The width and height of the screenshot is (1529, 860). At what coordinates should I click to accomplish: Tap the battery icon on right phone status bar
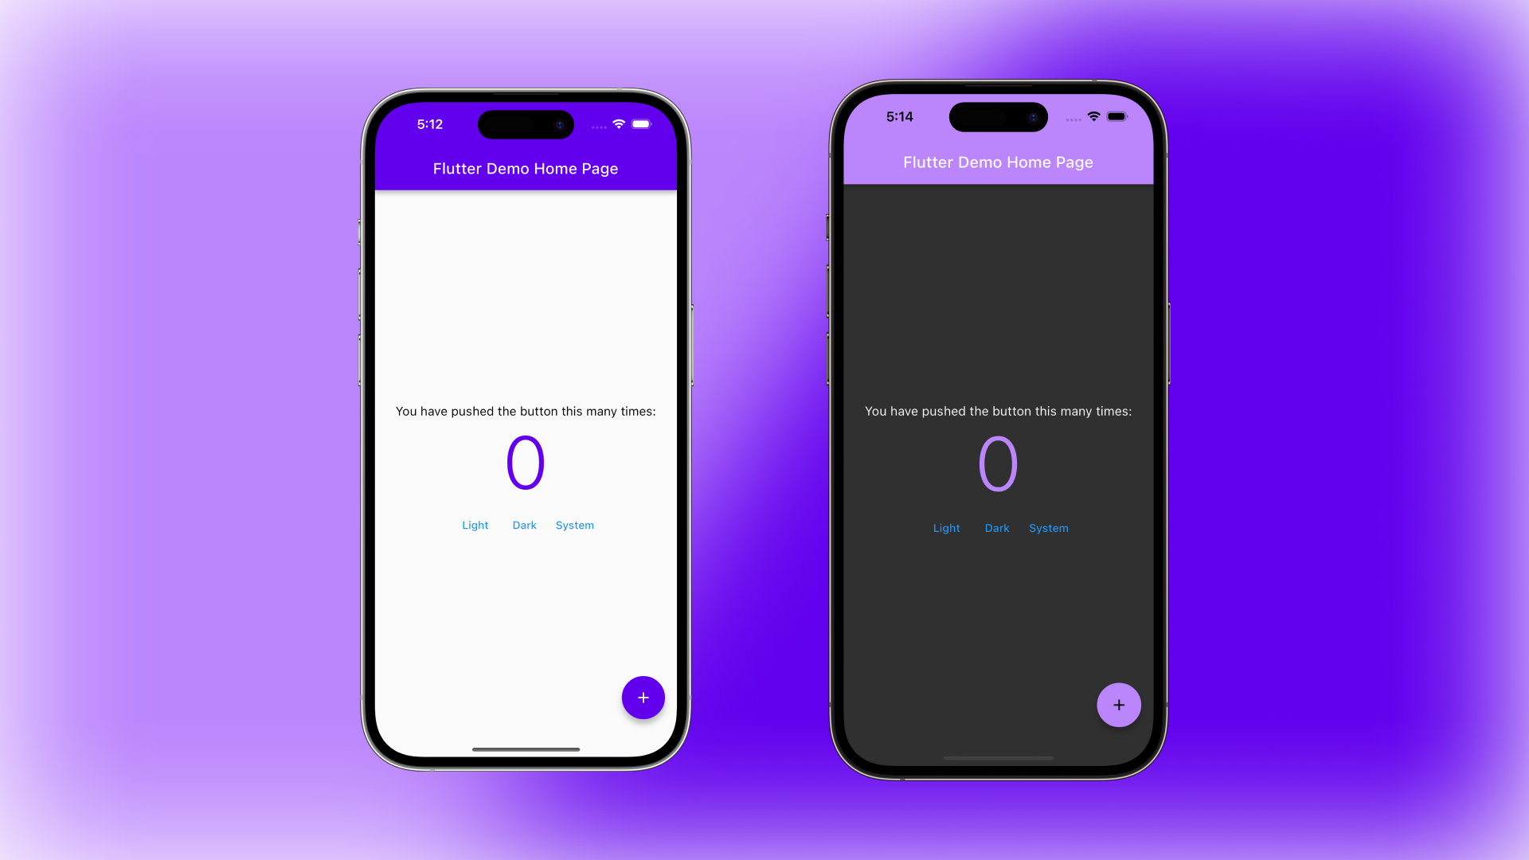(x=1115, y=116)
